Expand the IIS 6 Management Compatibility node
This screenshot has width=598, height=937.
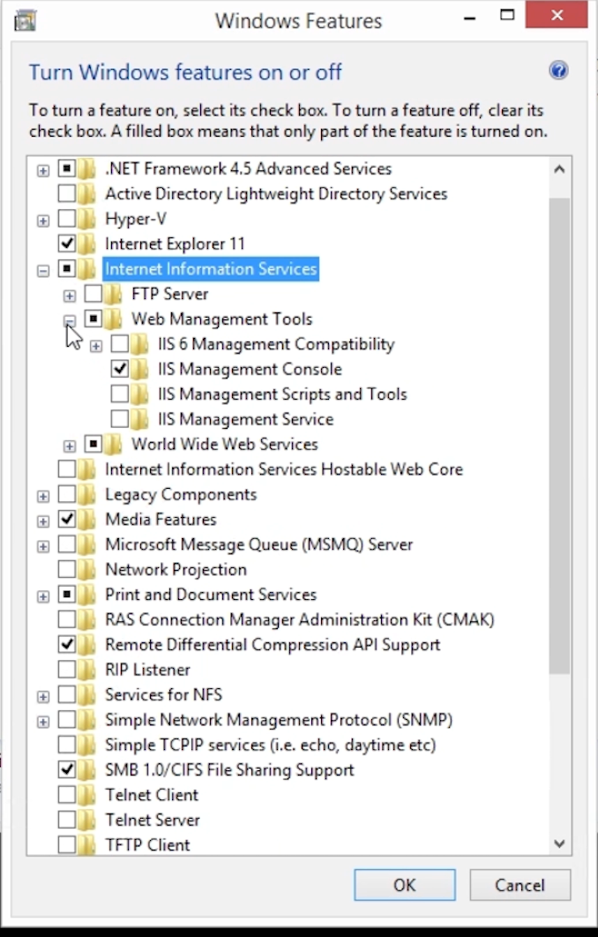(x=95, y=346)
